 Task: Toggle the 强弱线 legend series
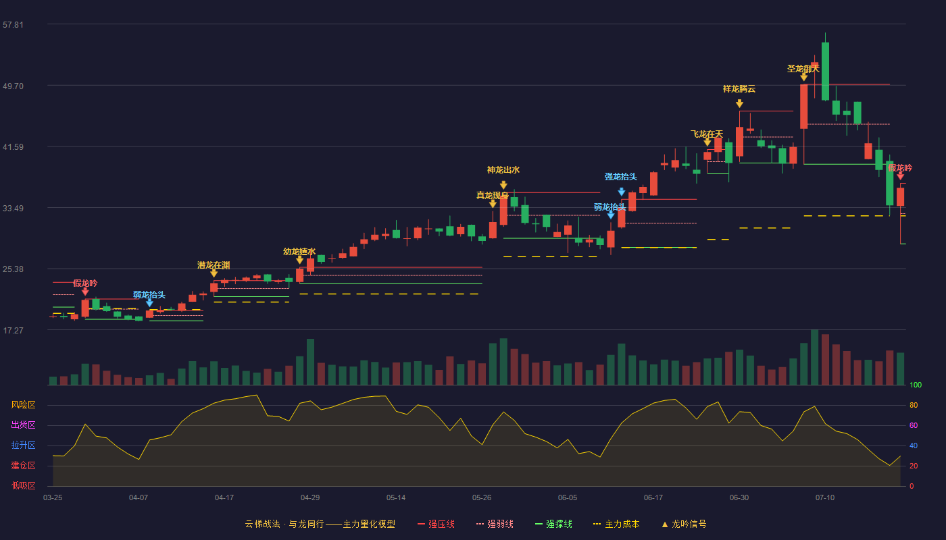tap(495, 524)
